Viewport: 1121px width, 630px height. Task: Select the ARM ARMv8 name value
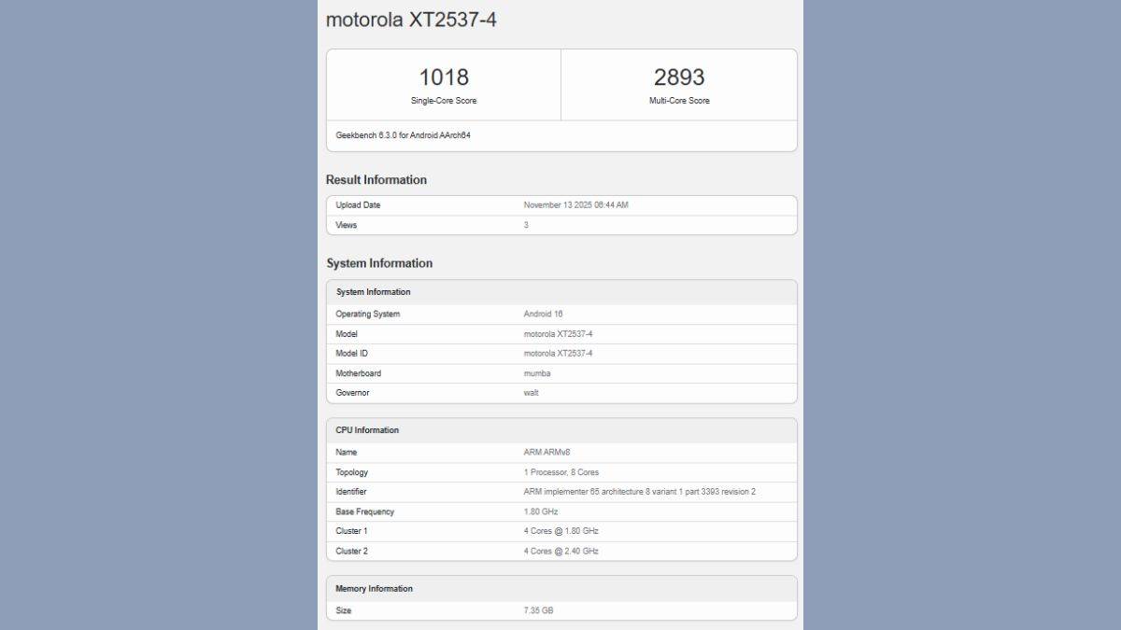[x=546, y=453]
